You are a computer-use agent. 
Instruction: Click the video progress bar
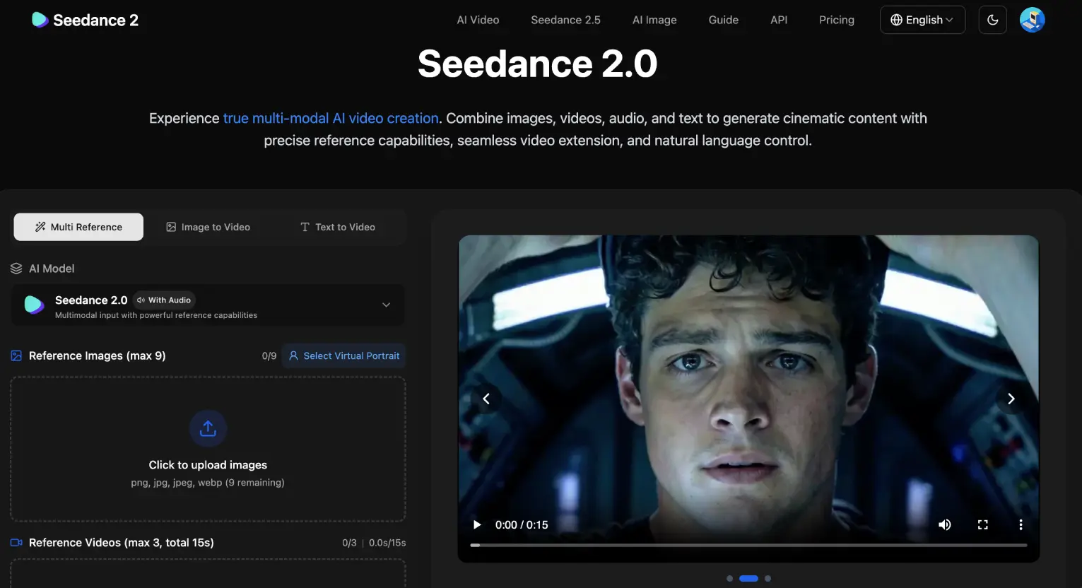[748, 545]
